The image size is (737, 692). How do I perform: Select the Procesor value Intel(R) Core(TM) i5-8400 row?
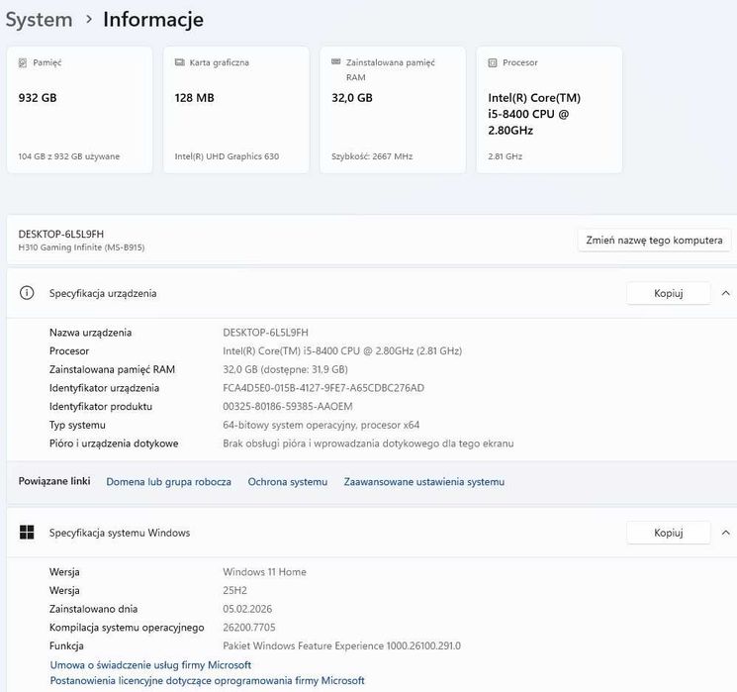pyautogui.click(x=342, y=350)
